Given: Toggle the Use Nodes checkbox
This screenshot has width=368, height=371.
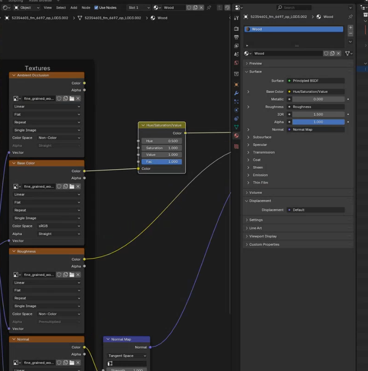Looking at the screenshot, I should [x=96, y=8].
